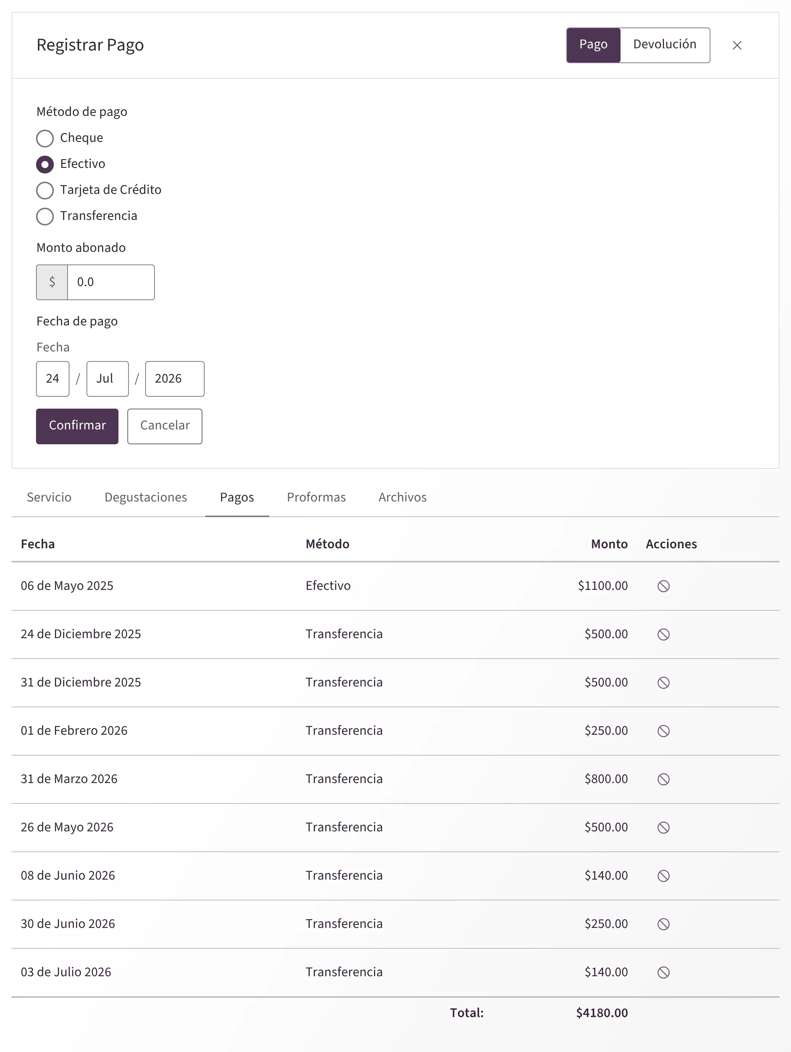Open the day field showing 24

tap(53, 379)
